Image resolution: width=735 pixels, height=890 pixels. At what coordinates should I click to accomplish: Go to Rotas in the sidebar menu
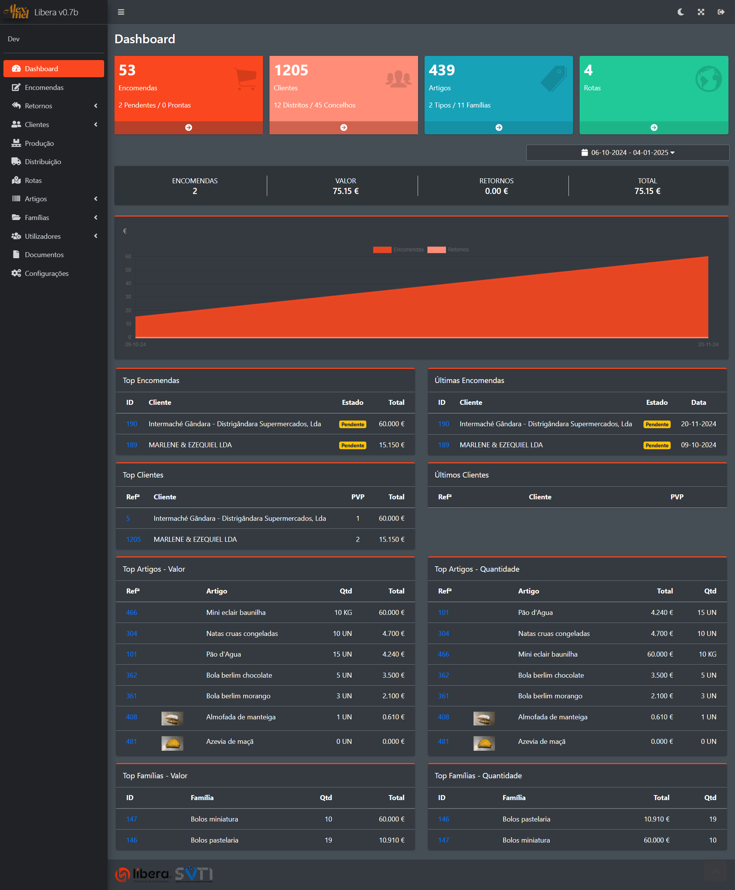pos(33,180)
